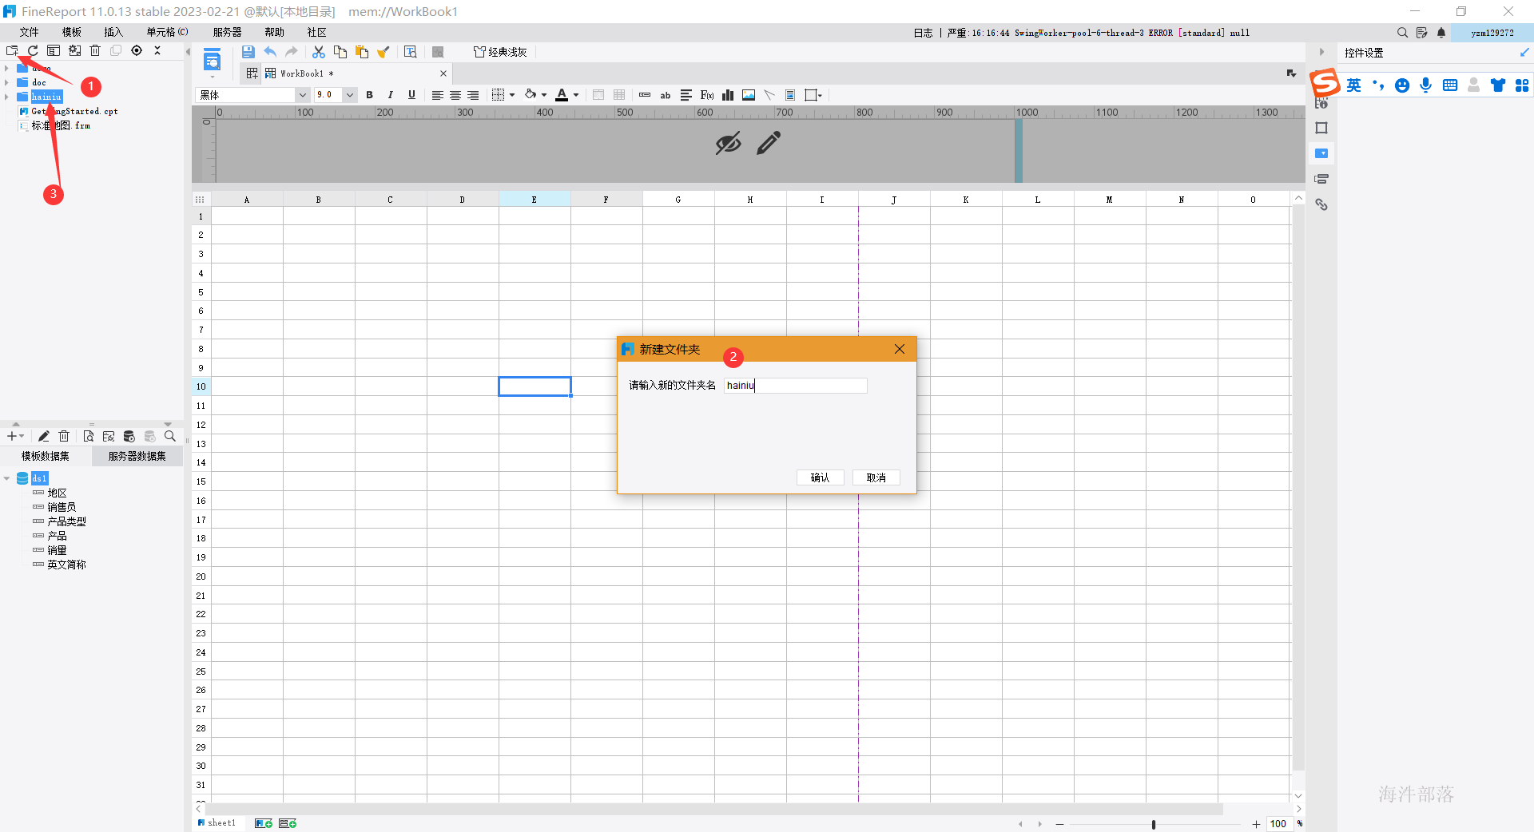
Task: Insert a chart using the bar chart icon
Action: pyautogui.click(x=728, y=95)
